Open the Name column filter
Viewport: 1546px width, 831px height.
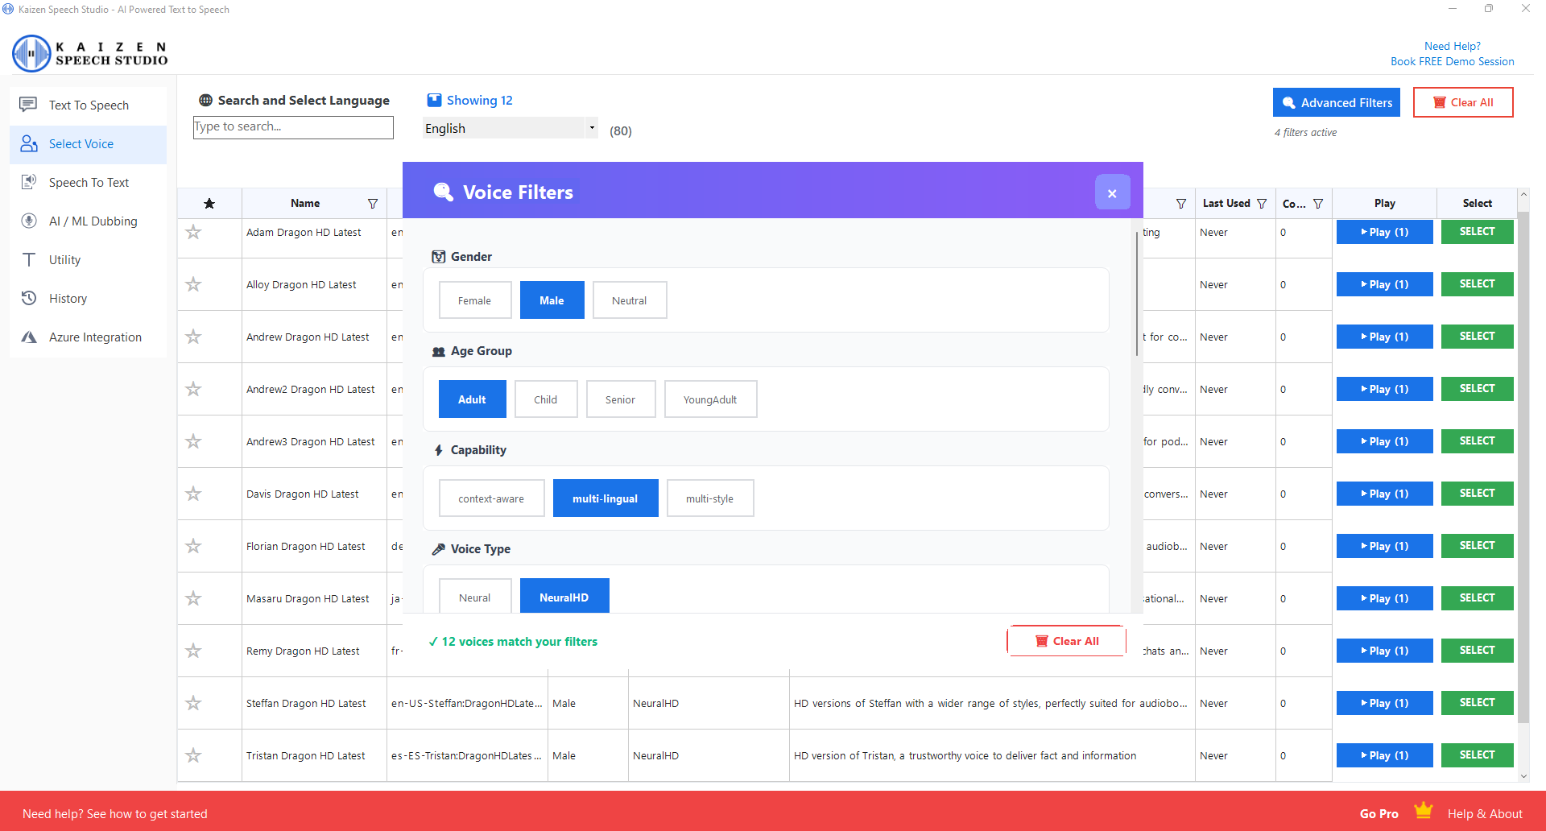pyautogui.click(x=373, y=203)
